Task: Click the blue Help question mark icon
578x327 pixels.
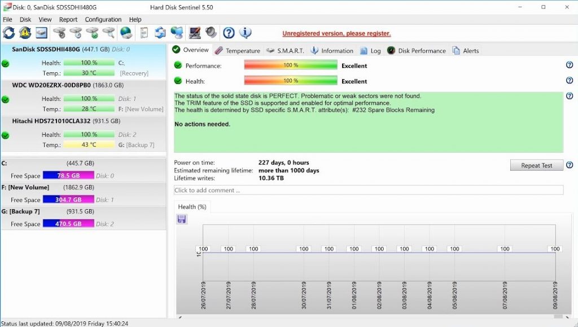Action: pos(228,33)
